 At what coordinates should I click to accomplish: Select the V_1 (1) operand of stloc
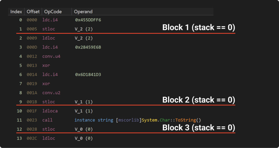coord(84,102)
